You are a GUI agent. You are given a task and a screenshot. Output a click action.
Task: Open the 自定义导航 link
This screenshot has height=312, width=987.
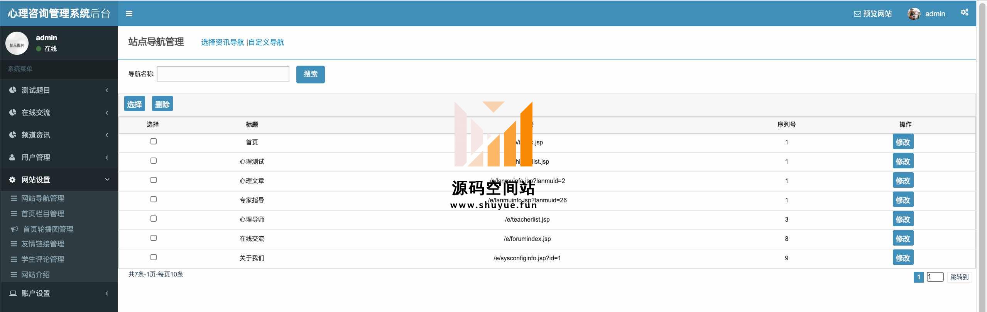(266, 42)
